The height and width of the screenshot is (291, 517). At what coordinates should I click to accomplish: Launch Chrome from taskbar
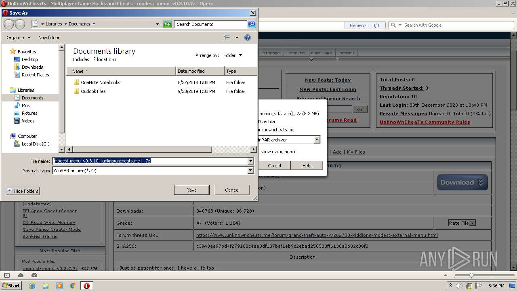click(x=73, y=286)
